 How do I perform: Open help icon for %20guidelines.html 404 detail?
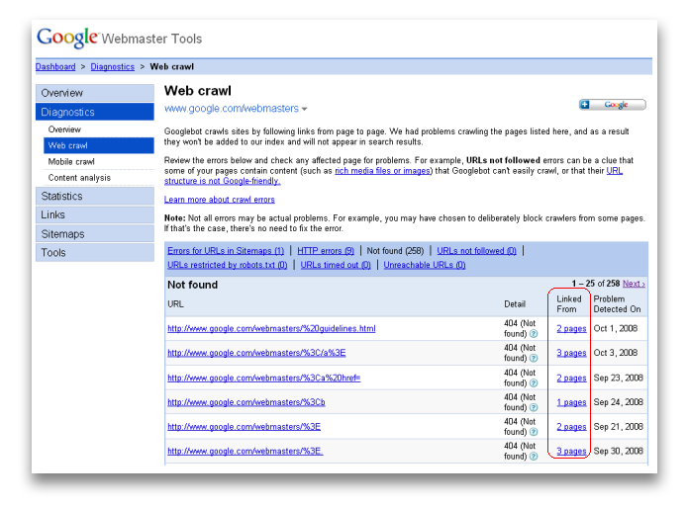pyautogui.click(x=534, y=334)
